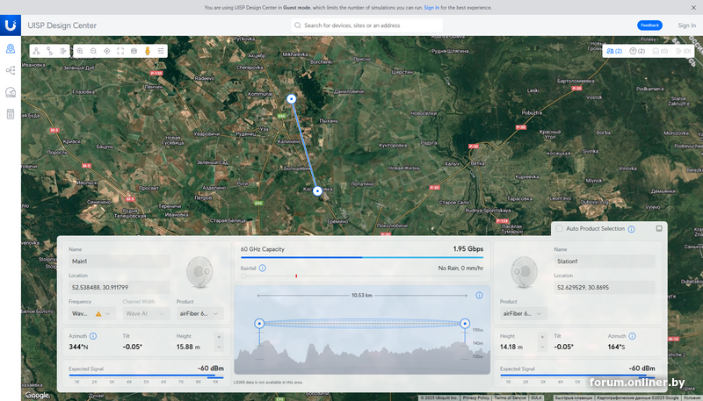Adjust the Rainfall slider handle
This screenshot has width=703, height=401.
coord(243,276)
